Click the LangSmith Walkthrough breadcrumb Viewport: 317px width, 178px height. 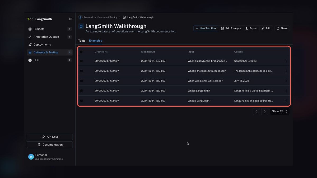(x=140, y=17)
